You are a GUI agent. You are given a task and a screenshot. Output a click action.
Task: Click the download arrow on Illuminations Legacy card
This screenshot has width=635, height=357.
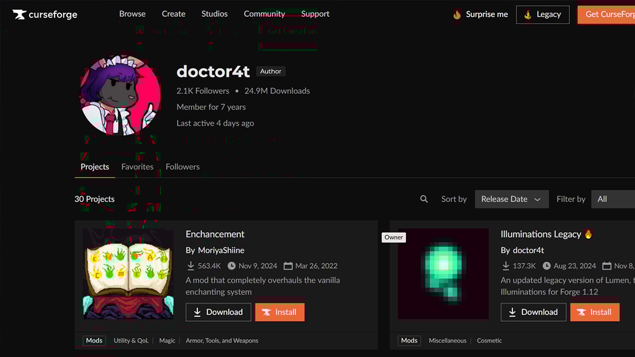click(x=506, y=266)
